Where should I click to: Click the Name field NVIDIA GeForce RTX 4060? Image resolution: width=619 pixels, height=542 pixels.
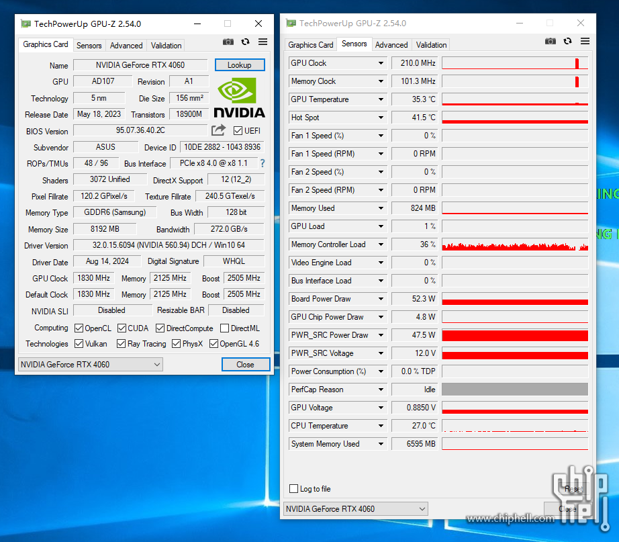click(x=140, y=64)
